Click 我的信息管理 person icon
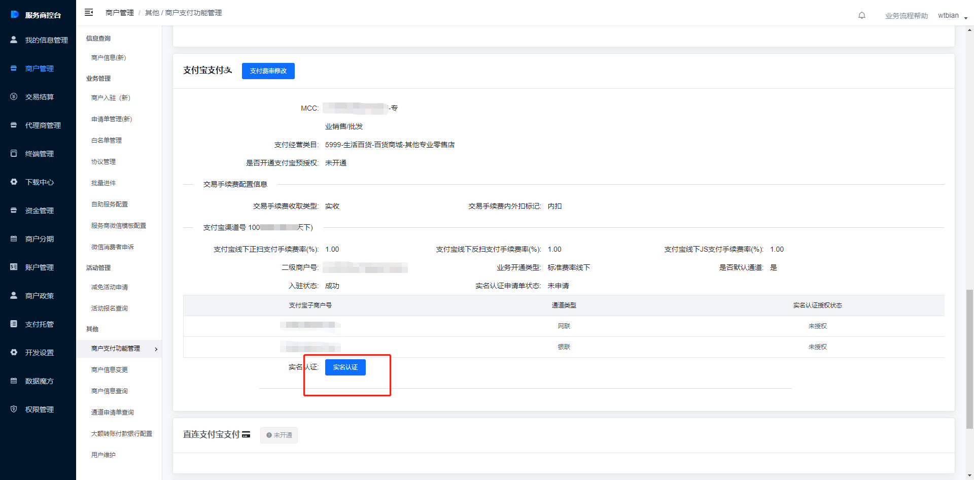Image resolution: width=974 pixels, height=480 pixels. coord(14,40)
